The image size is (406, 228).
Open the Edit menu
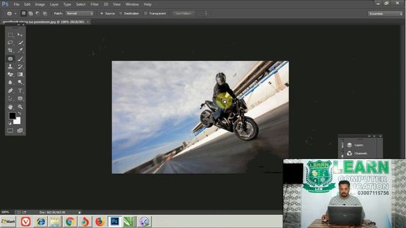27,4
